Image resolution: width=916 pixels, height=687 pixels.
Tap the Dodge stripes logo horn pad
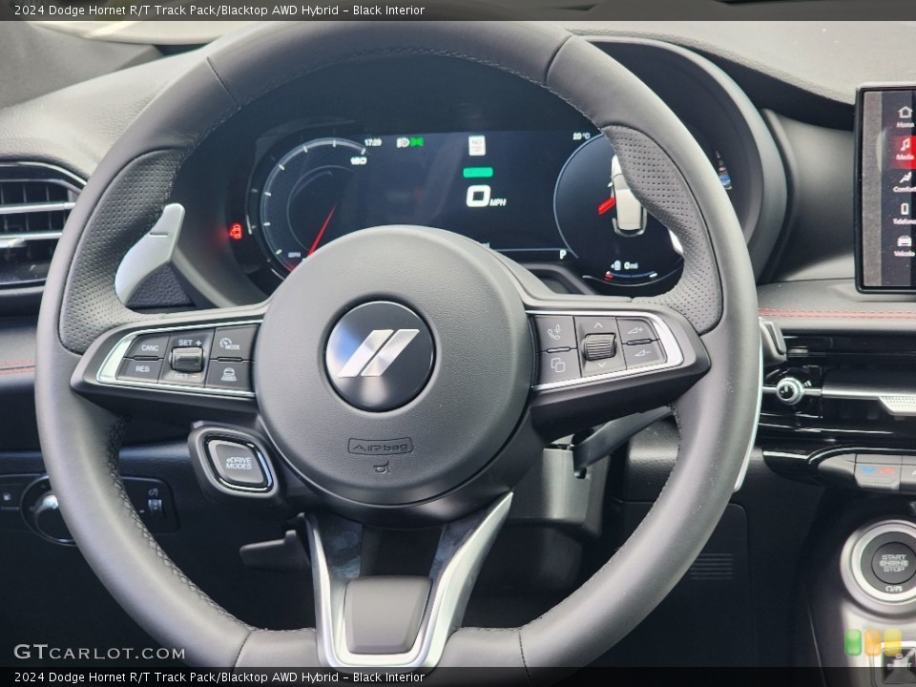click(x=380, y=356)
